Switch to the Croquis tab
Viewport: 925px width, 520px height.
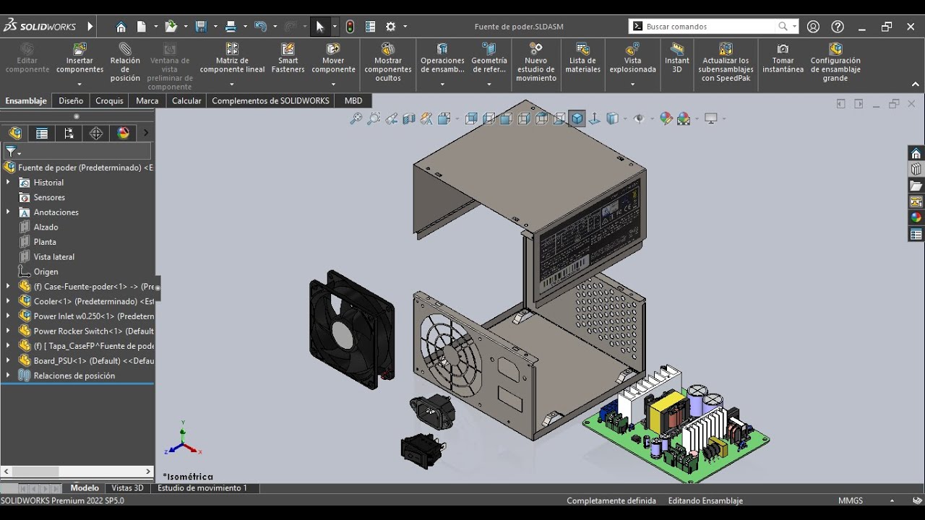click(x=109, y=101)
